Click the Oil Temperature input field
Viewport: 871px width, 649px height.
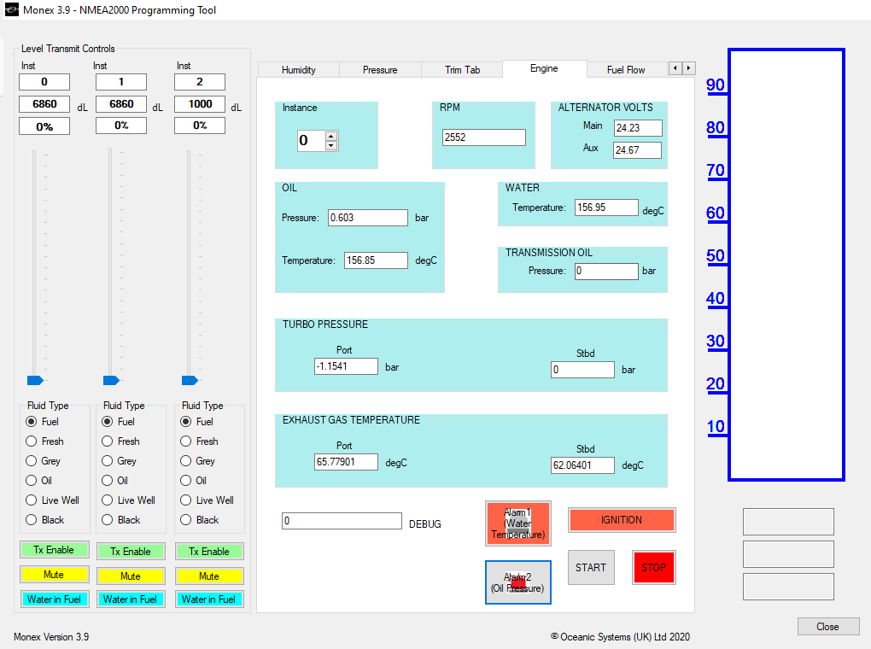pyautogui.click(x=376, y=260)
